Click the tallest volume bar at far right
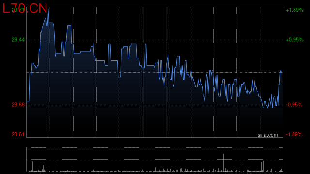Image resolution: width=310 pixels, height=174 pixels. pyautogui.click(x=279, y=159)
